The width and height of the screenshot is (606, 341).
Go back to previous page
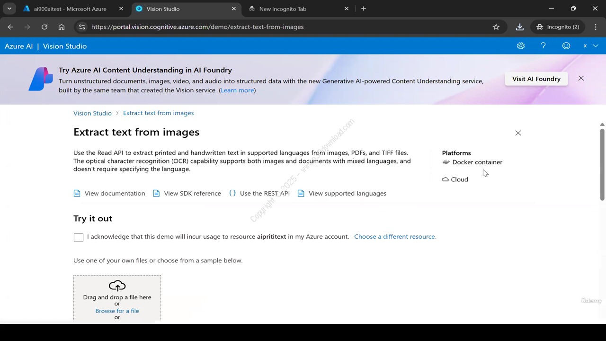coord(10,27)
